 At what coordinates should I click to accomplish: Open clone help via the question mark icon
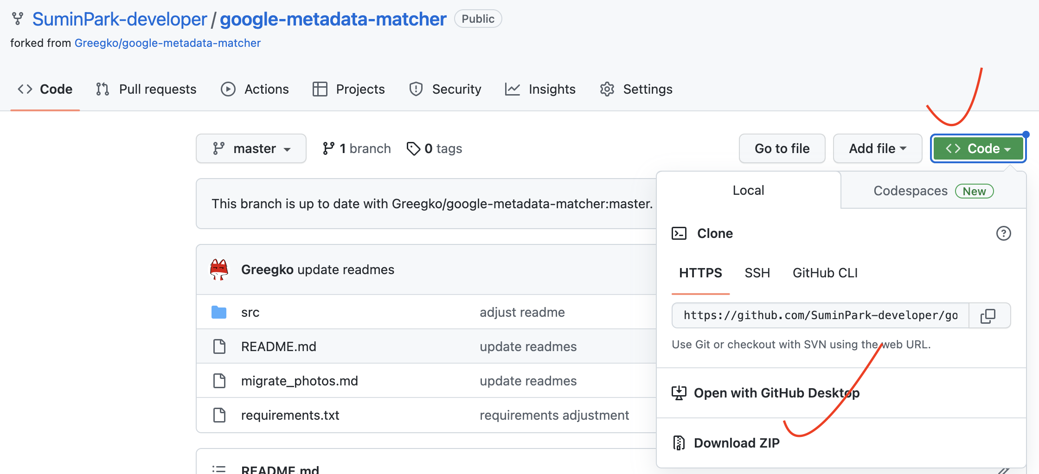coord(1003,233)
